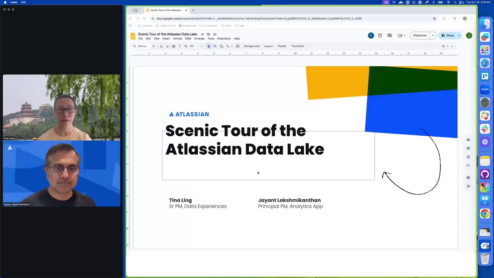Image resolution: width=494 pixels, height=278 pixels.
Task: Click the Share button
Action: (448, 36)
